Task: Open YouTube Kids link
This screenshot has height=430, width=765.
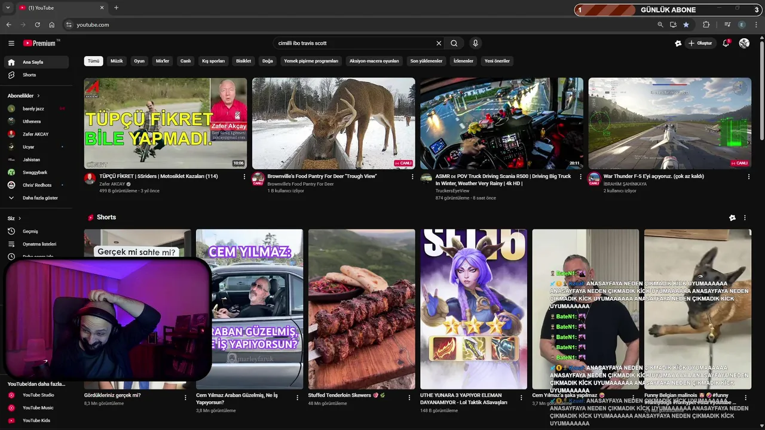Action: [x=36, y=420]
